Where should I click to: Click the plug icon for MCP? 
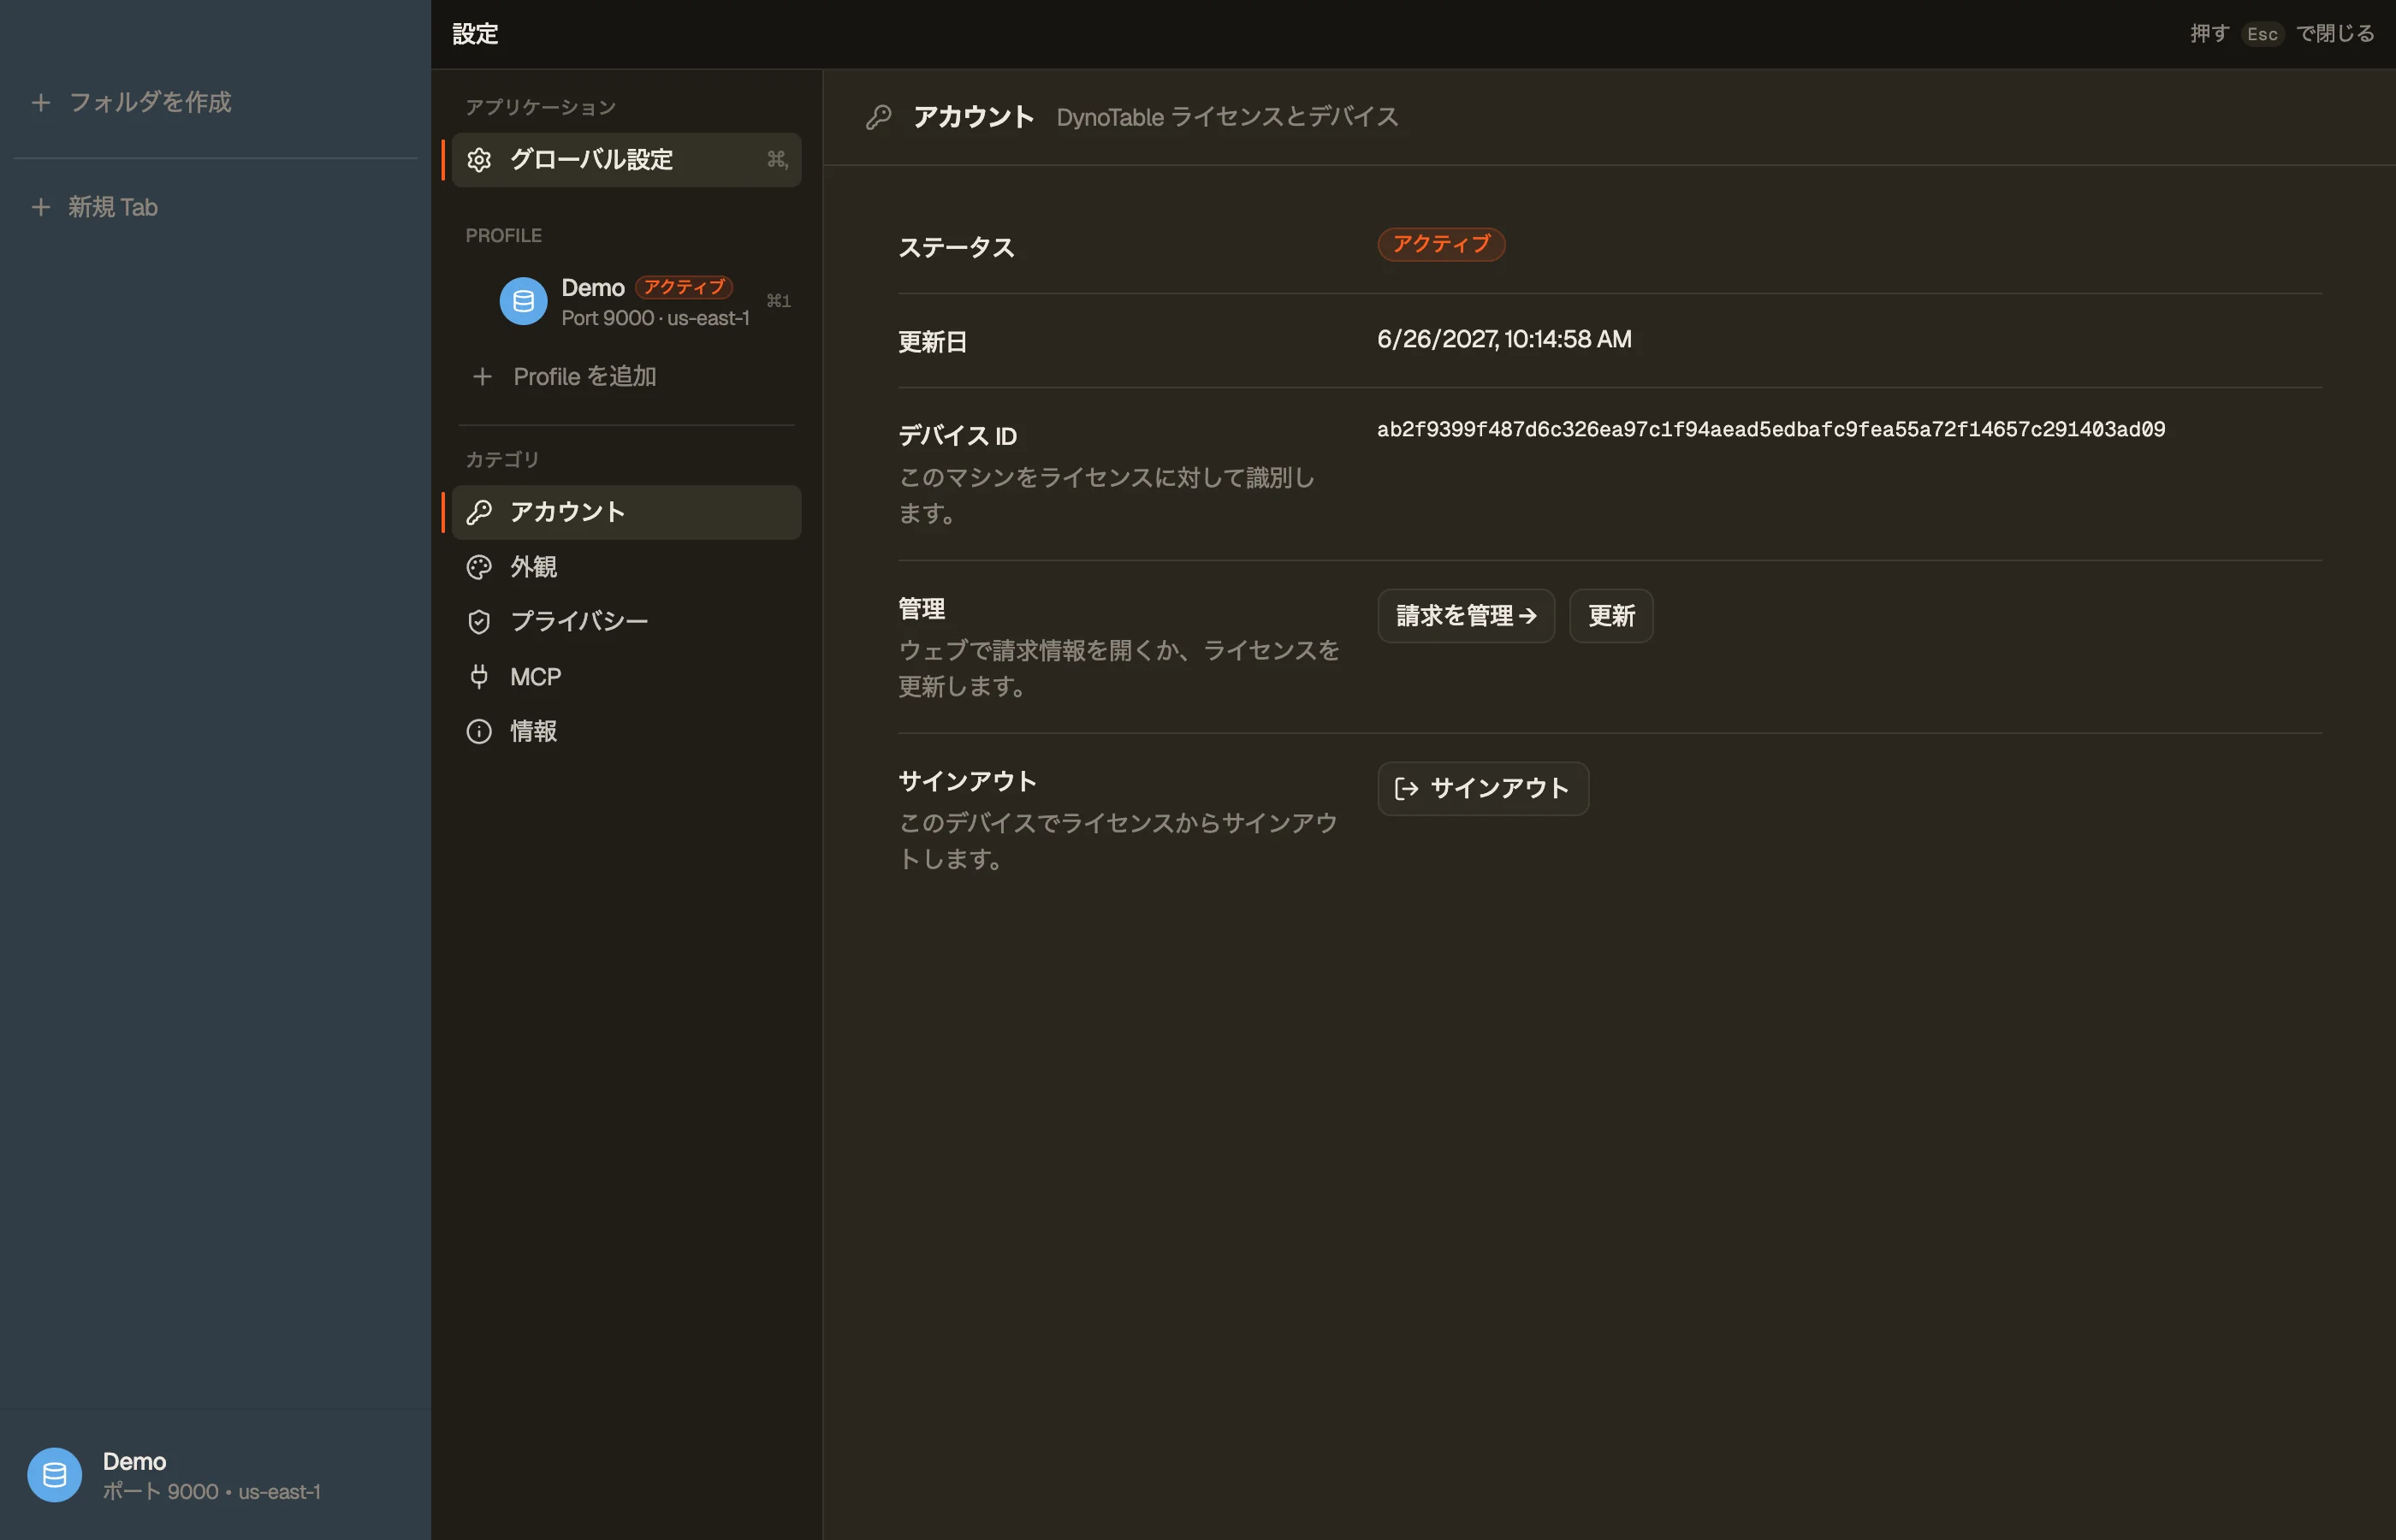(x=479, y=677)
